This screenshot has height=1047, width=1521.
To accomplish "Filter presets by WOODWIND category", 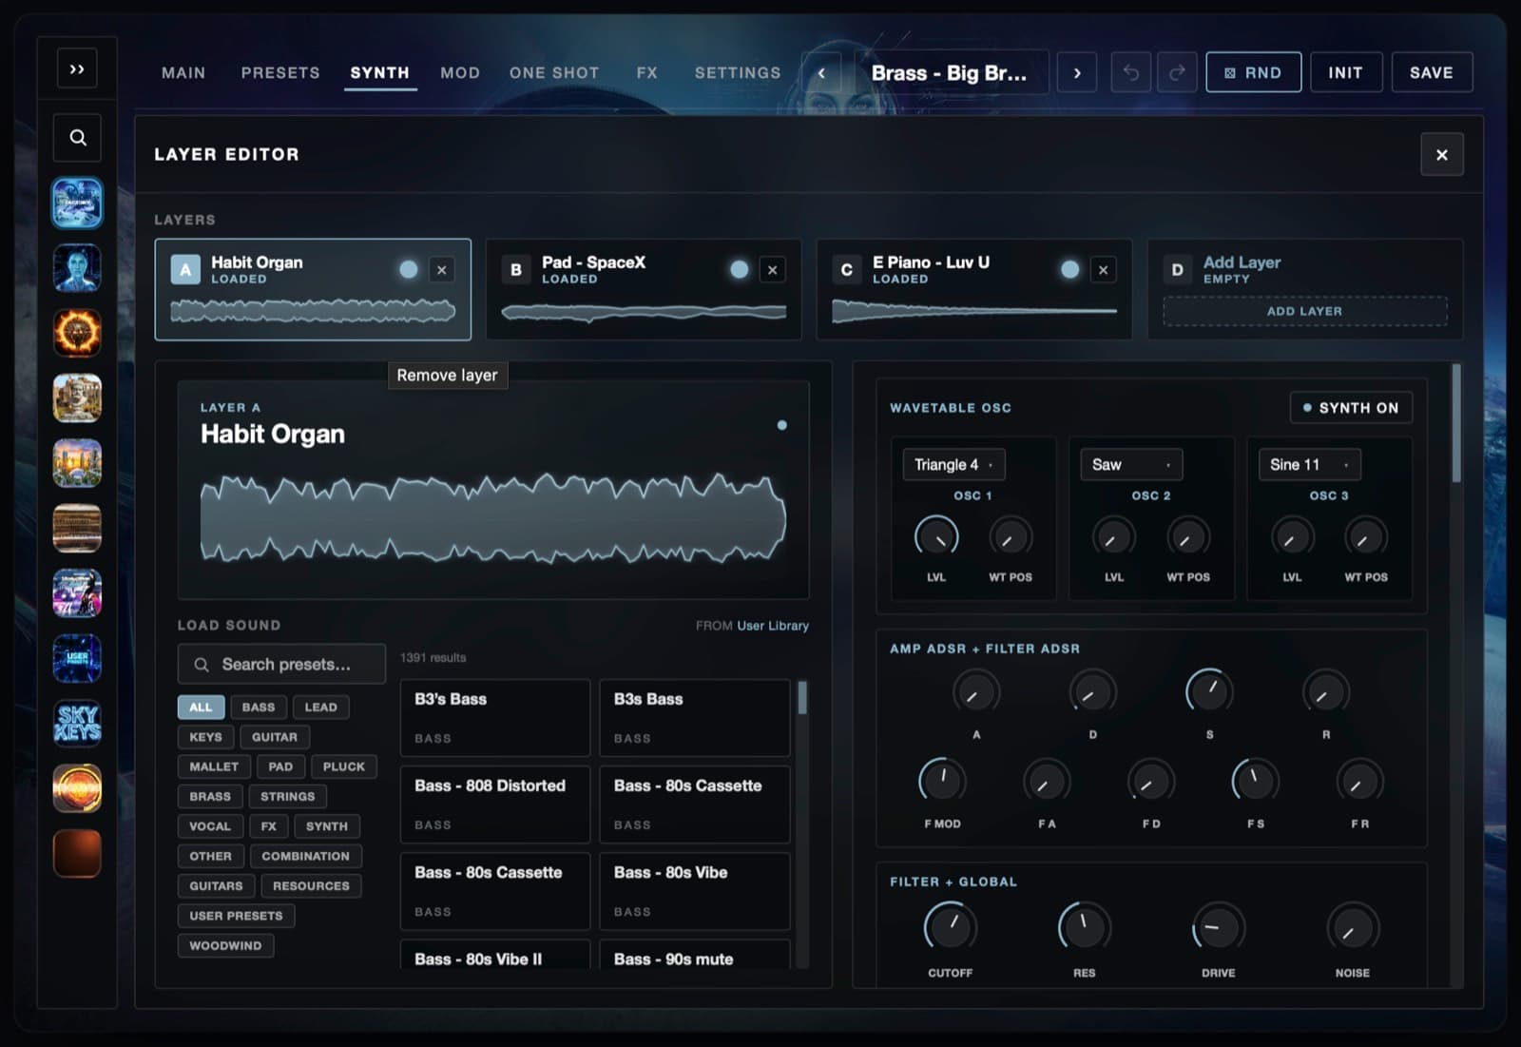I will (225, 946).
